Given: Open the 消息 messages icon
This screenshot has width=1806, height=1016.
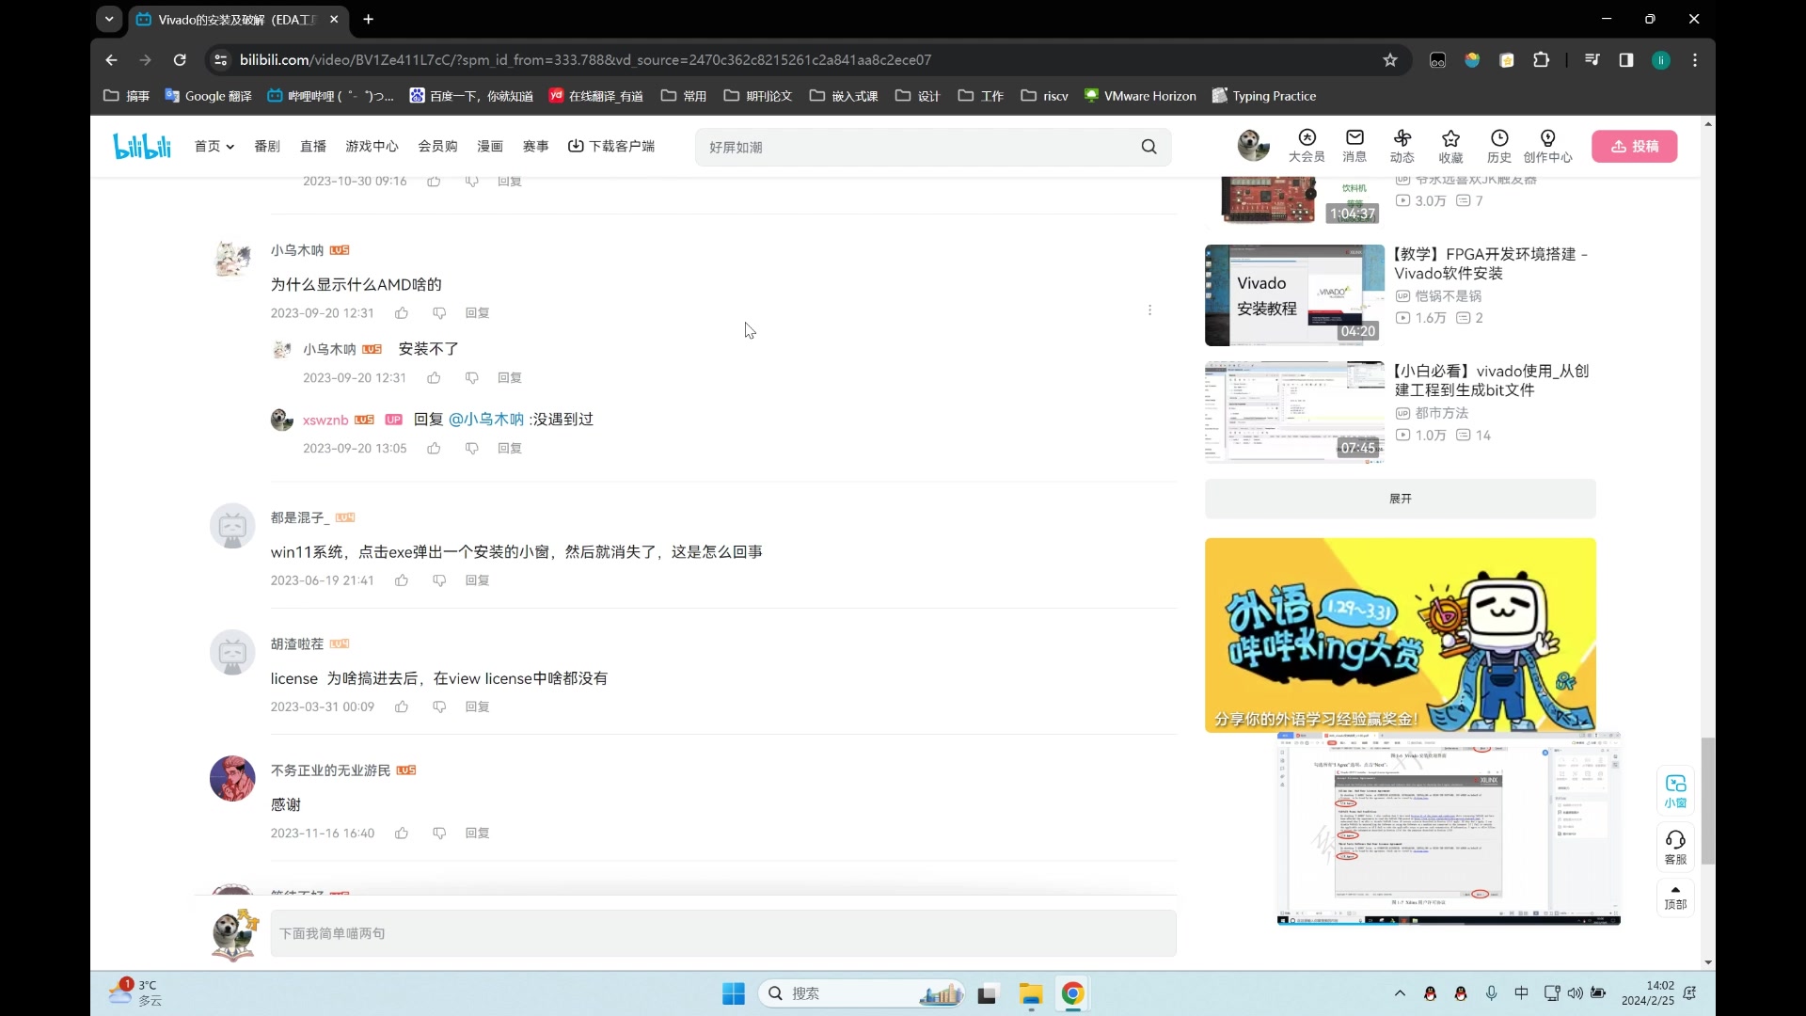Looking at the screenshot, I should point(1354,146).
